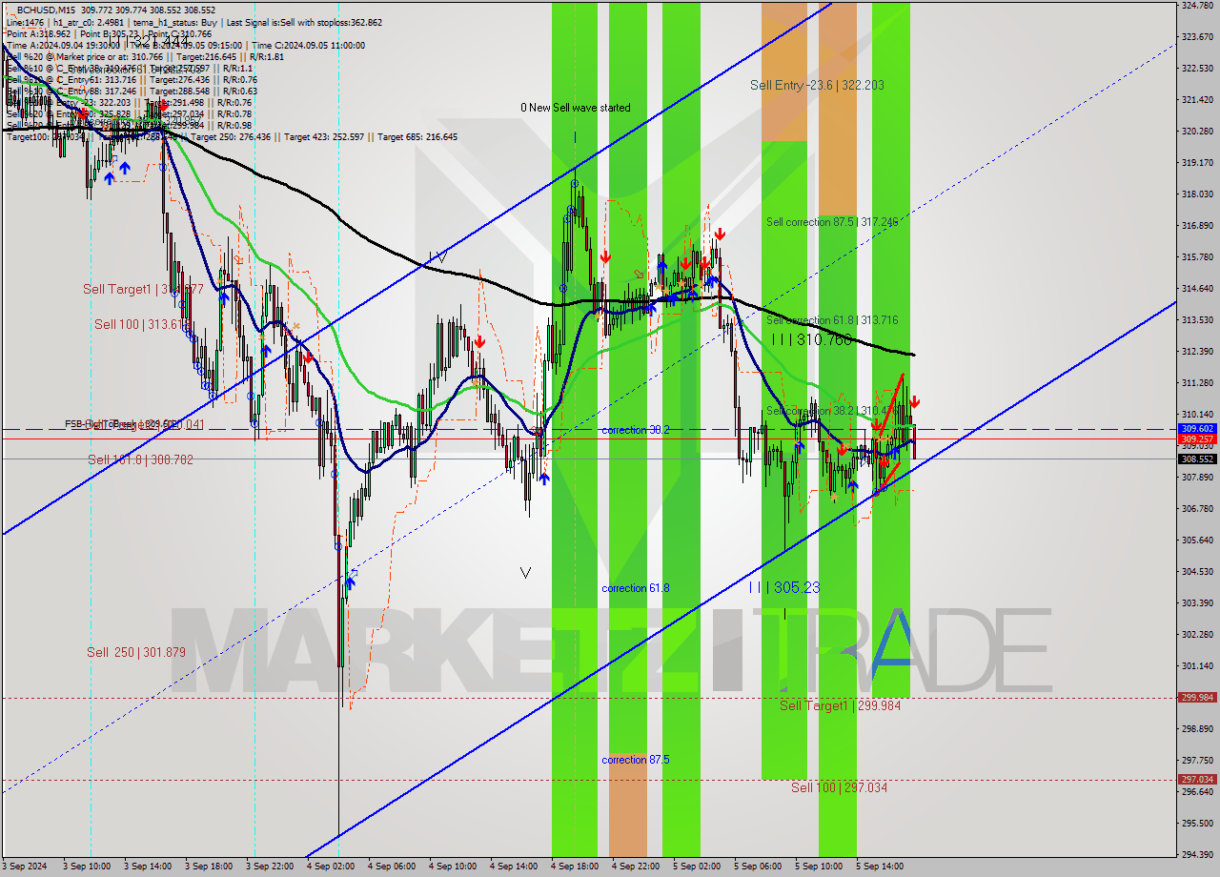The image size is (1220, 877).
Task: Click the '4 Sep 10:00' time axis label
Action: [x=453, y=867]
